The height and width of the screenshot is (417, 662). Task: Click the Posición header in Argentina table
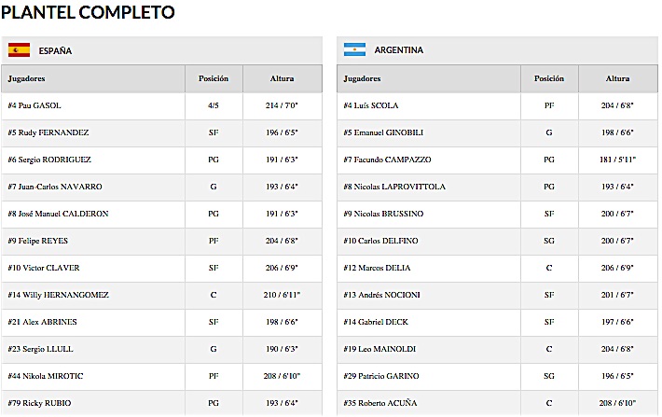[x=549, y=79]
